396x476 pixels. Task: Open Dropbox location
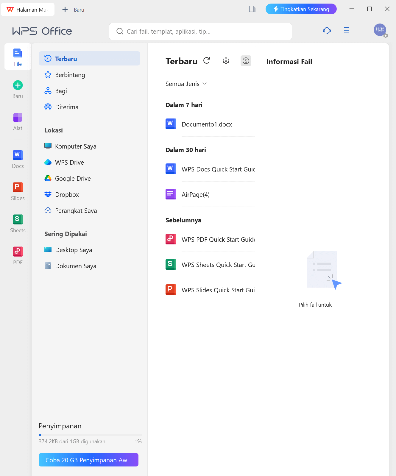point(89,194)
